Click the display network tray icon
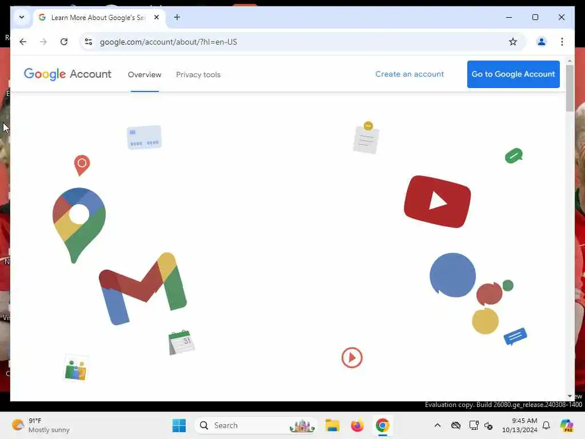 point(474,425)
